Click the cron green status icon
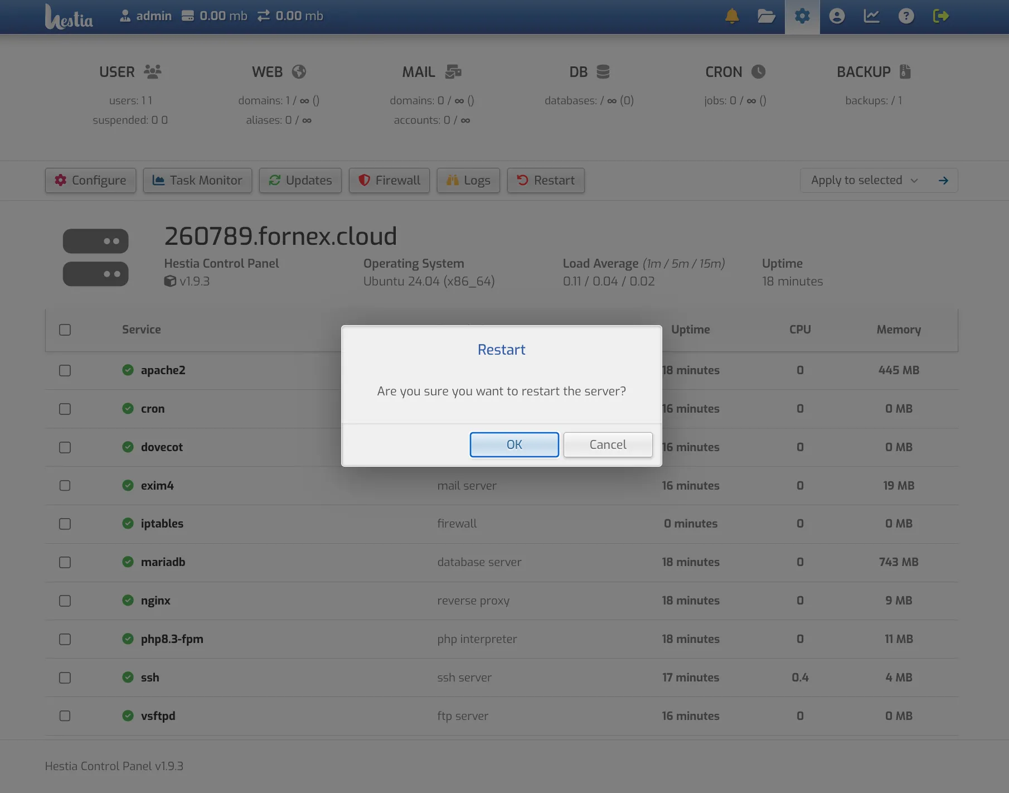1009x793 pixels. tap(128, 408)
